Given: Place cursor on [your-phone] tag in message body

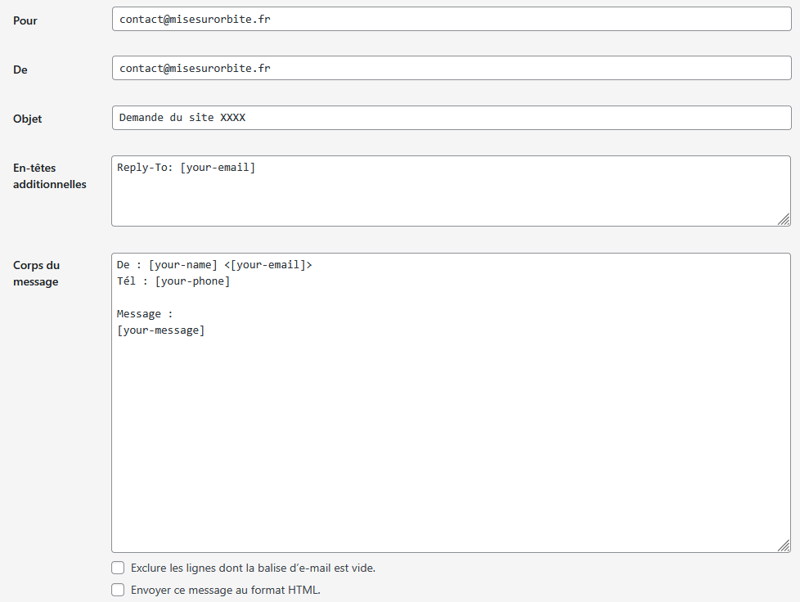Looking at the screenshot, I should pyautogui.click(x=192, y=281).
